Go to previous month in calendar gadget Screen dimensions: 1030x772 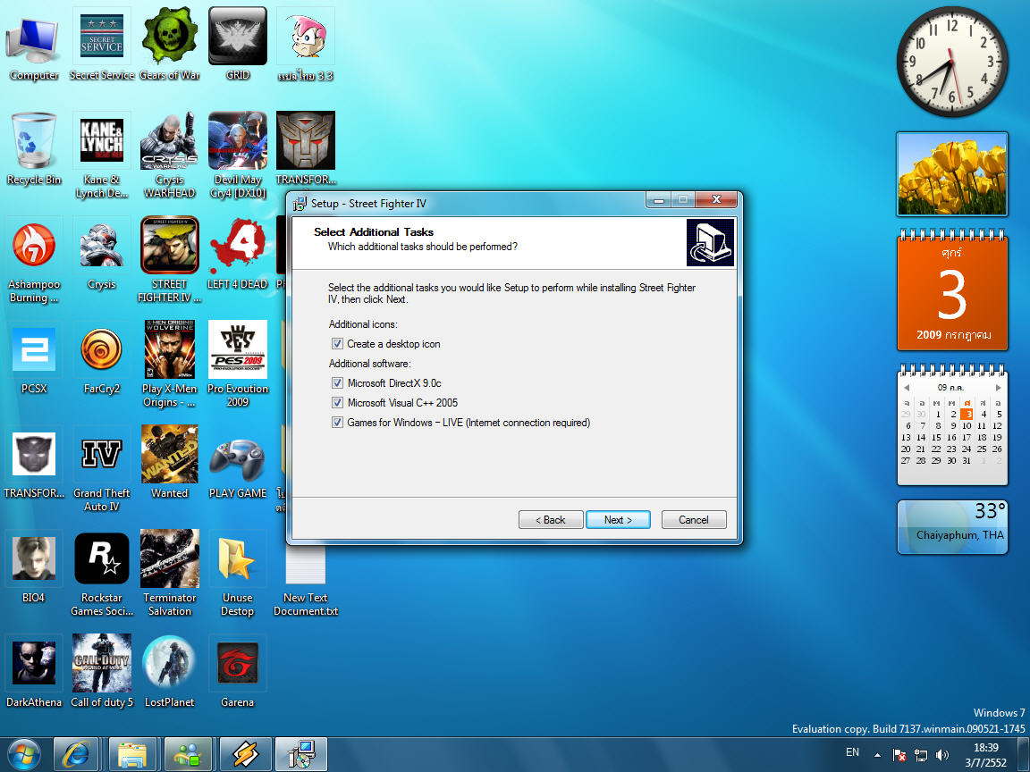(908, 387)
